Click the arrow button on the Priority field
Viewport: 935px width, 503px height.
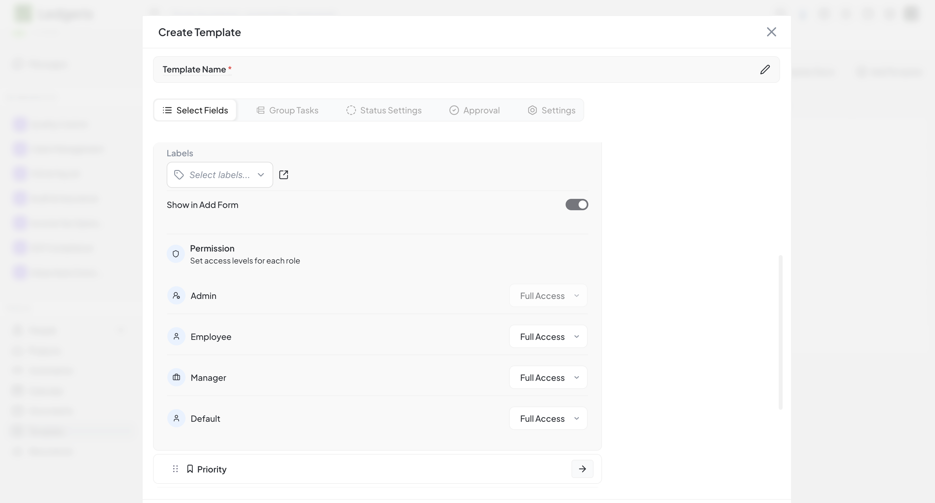(582, 469)
